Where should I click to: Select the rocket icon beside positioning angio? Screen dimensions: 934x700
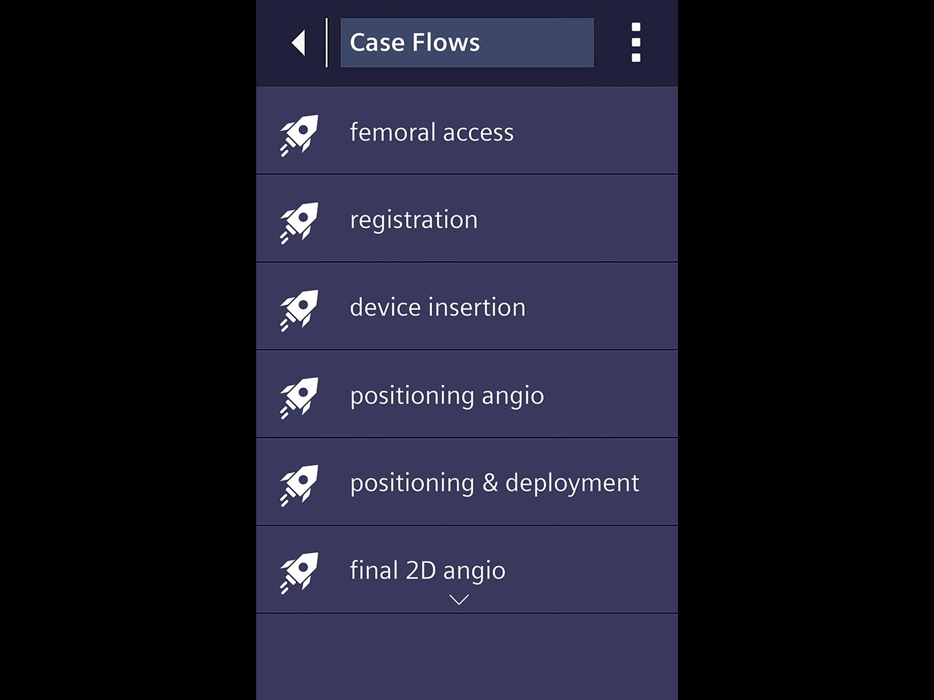click(300, 394)
